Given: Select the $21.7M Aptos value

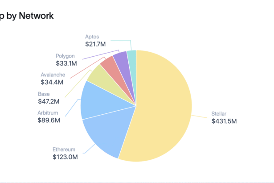Looking at the screenshot, I should pos(95,44).
